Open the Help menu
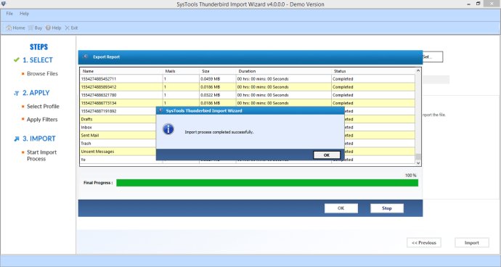The height and width of the screenshot is (267, 501). point(24,14)
